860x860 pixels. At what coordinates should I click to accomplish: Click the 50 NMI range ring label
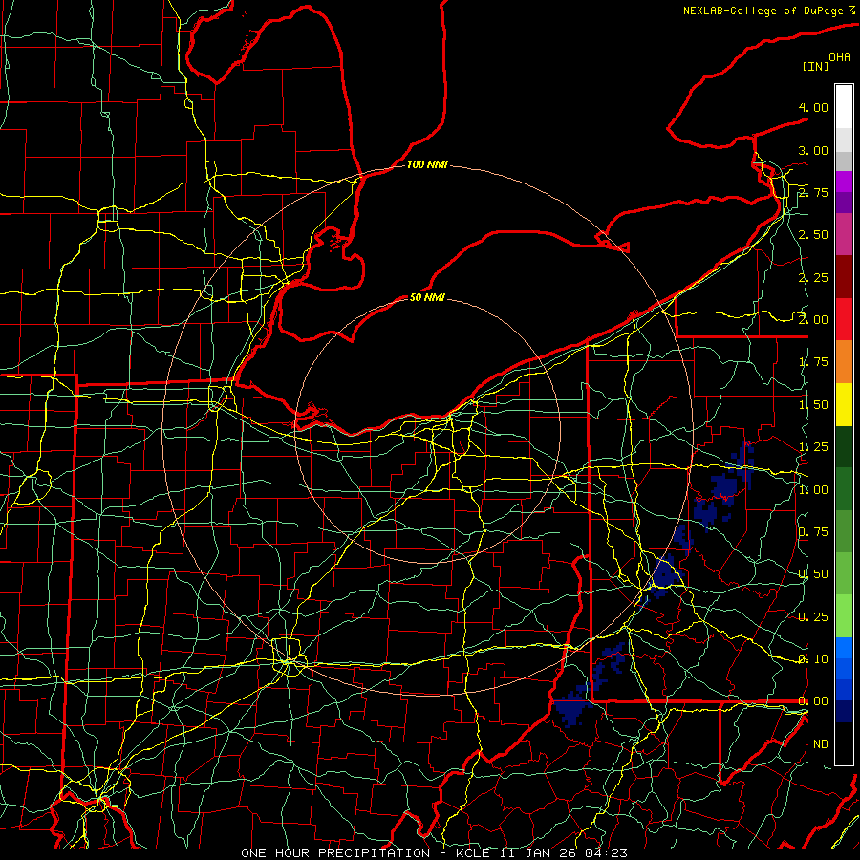427,297
